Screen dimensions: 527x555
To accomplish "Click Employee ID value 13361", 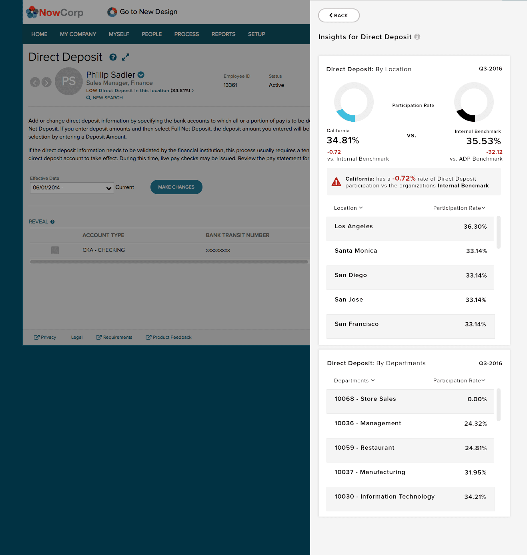I will (x=230, y=85).
